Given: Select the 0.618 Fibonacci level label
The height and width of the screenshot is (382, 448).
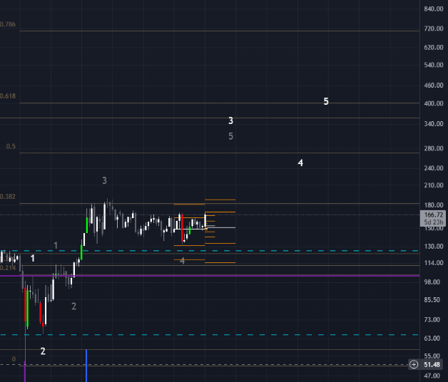Looking at the screenshot, I should point(8,96).
